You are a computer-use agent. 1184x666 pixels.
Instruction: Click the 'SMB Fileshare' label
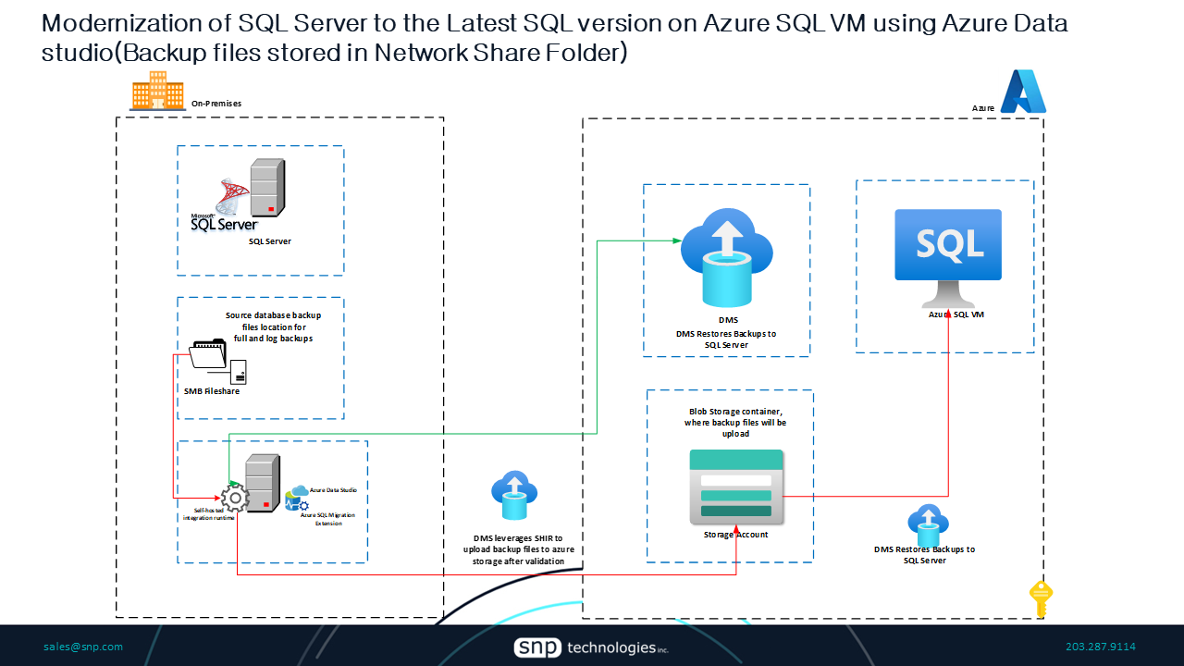pos(212,391)
